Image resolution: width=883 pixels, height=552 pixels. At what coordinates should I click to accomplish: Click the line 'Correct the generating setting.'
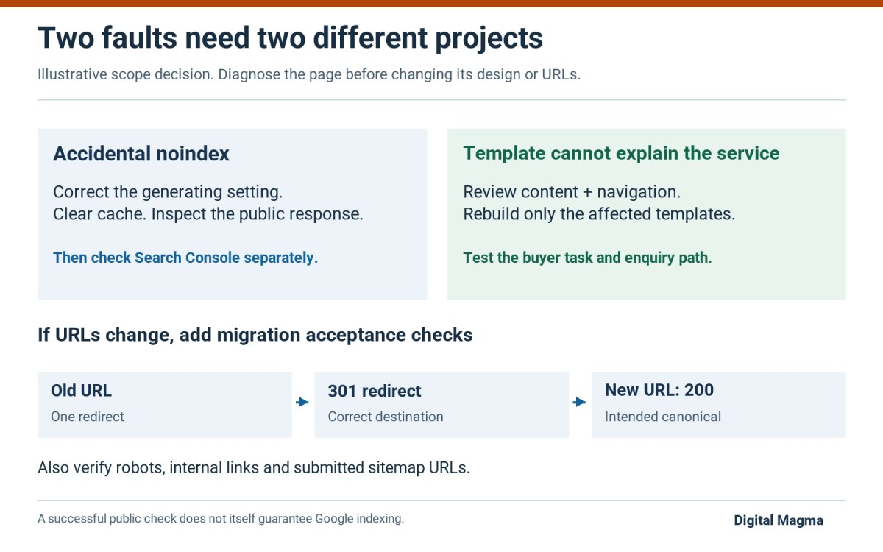168,192
